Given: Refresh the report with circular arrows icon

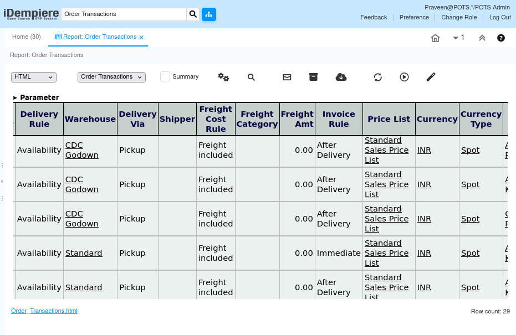Looking at the screenshot, I should pos(377,78).
